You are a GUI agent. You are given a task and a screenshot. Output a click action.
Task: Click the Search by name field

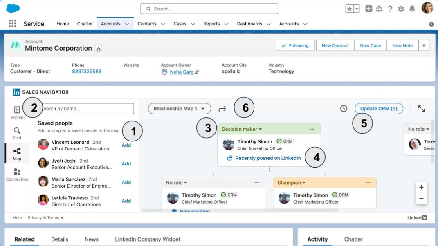[86, 109]
